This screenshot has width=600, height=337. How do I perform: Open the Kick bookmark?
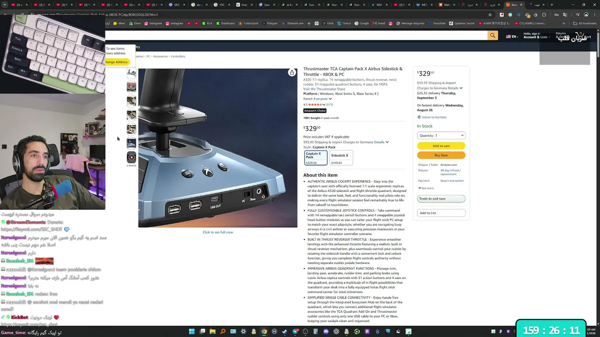click(x=207, y=23)
